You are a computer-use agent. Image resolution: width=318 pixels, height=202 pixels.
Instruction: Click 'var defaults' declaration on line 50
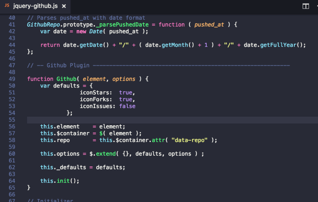click(x=60, y=86)
